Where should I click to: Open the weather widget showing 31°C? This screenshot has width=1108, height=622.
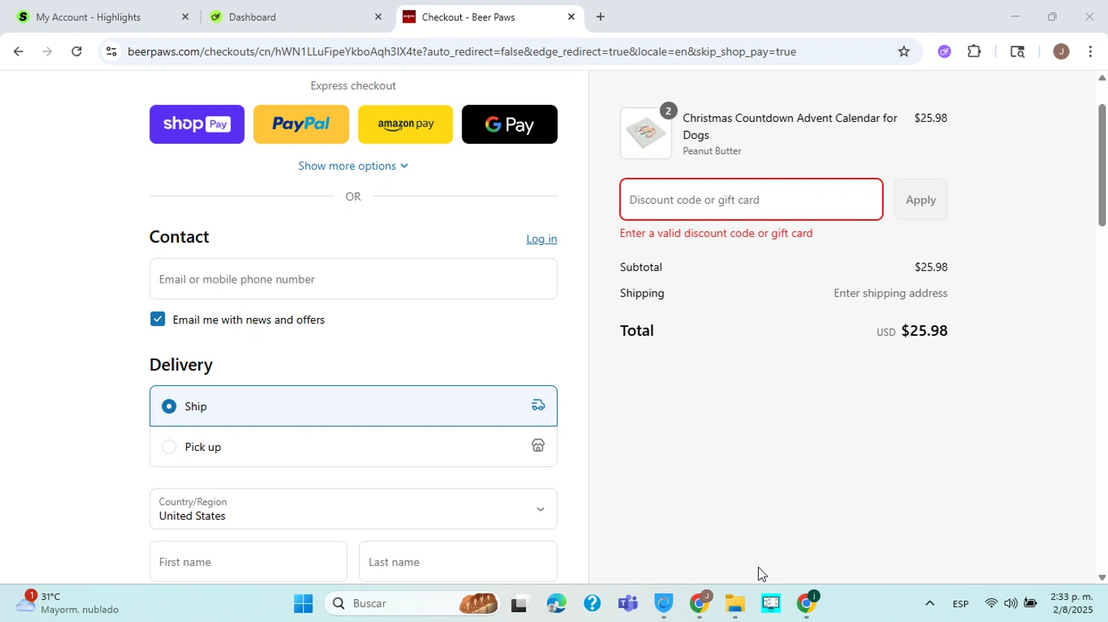[x=68, y=603]
